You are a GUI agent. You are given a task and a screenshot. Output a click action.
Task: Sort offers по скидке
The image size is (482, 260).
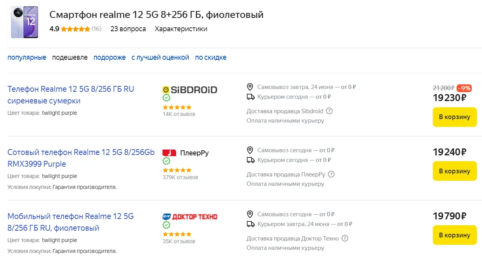[x=211, y=58]
